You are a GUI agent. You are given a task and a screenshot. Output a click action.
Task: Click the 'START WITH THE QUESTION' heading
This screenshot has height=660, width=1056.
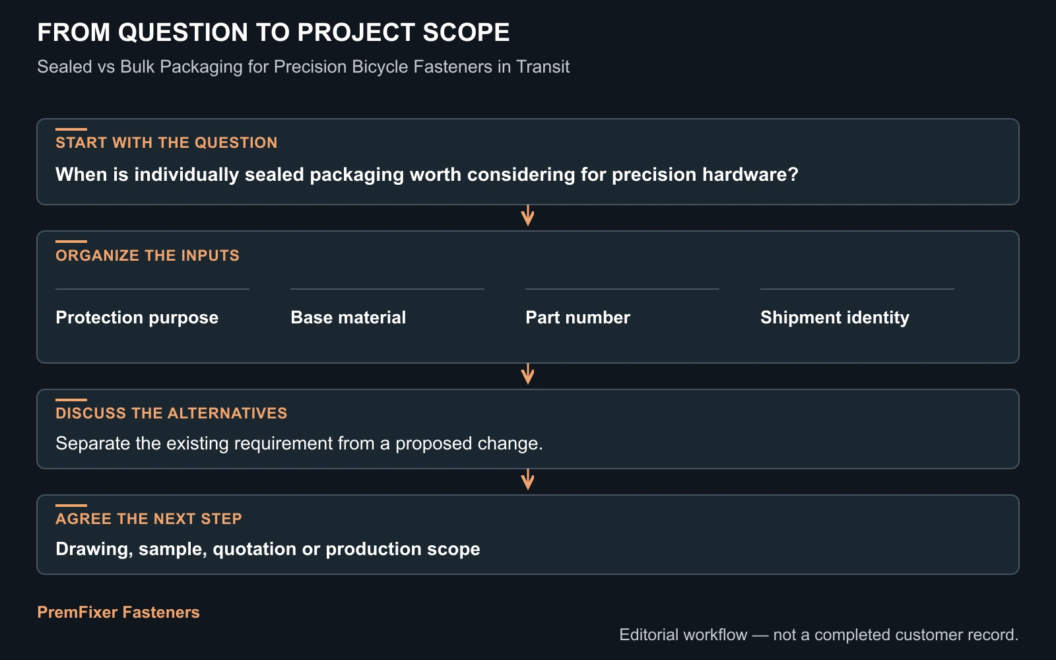pos(166,143)
